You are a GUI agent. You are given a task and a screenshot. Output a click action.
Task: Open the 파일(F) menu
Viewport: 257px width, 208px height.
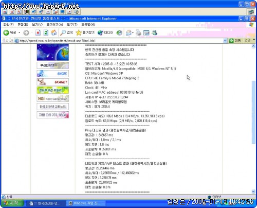coord(8,25)
